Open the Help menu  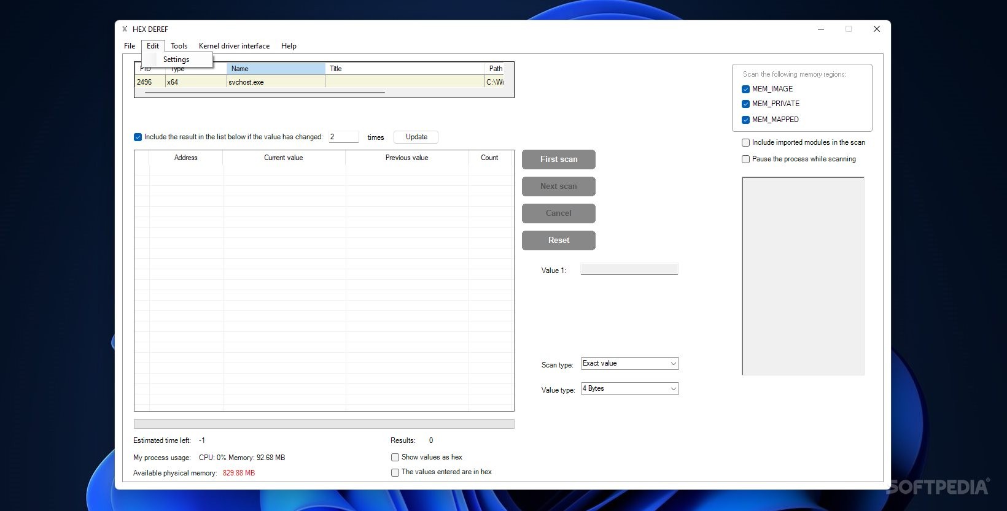(x=289, y=46)
